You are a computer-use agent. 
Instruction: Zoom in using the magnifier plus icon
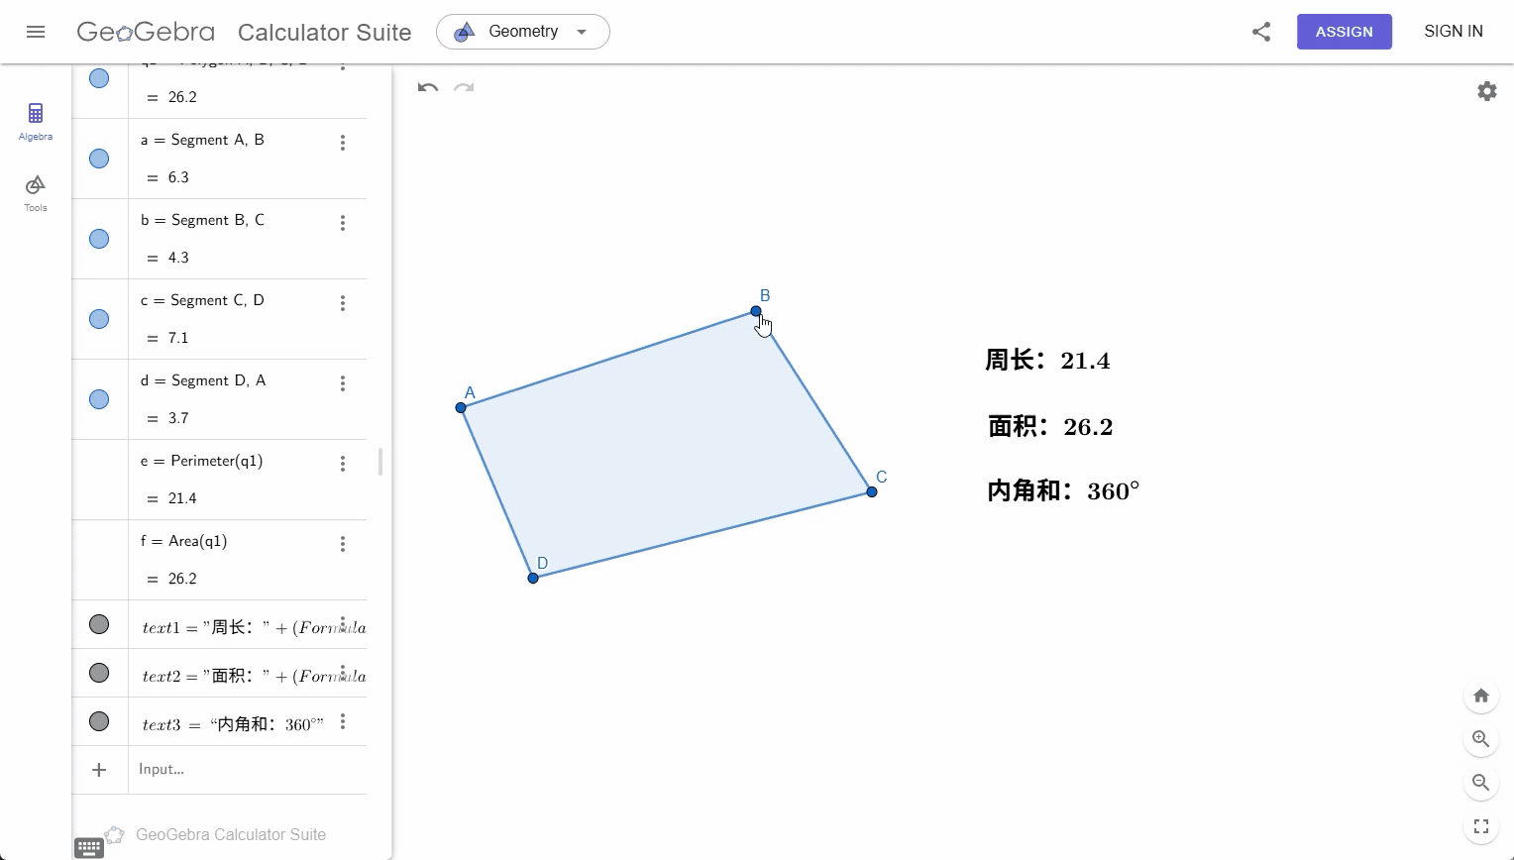1480,739
